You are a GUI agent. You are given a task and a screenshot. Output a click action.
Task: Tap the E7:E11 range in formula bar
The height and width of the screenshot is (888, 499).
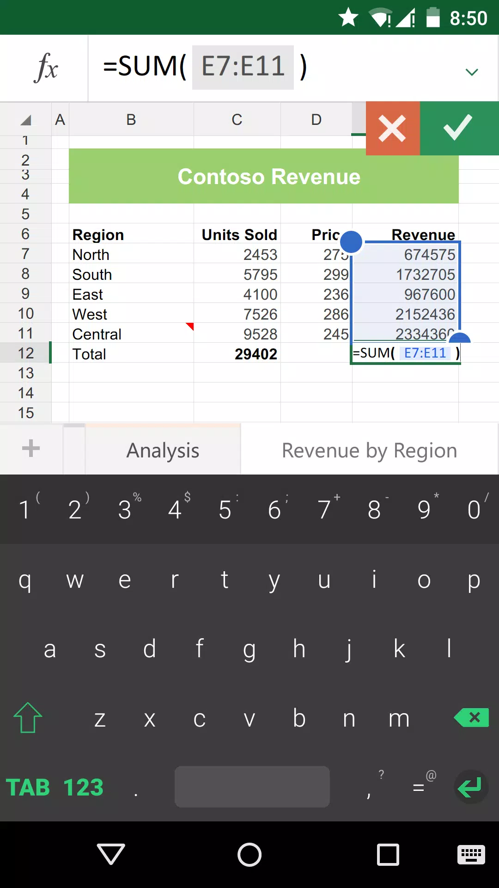(243, 67)
